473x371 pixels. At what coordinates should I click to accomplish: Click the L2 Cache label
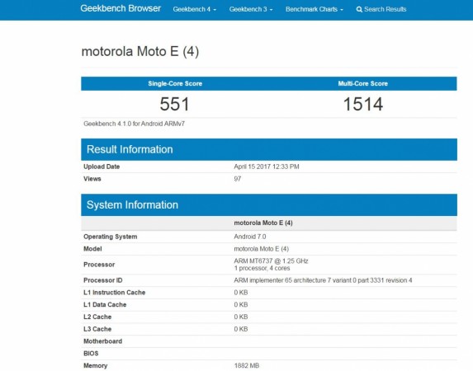click(97, 317)
